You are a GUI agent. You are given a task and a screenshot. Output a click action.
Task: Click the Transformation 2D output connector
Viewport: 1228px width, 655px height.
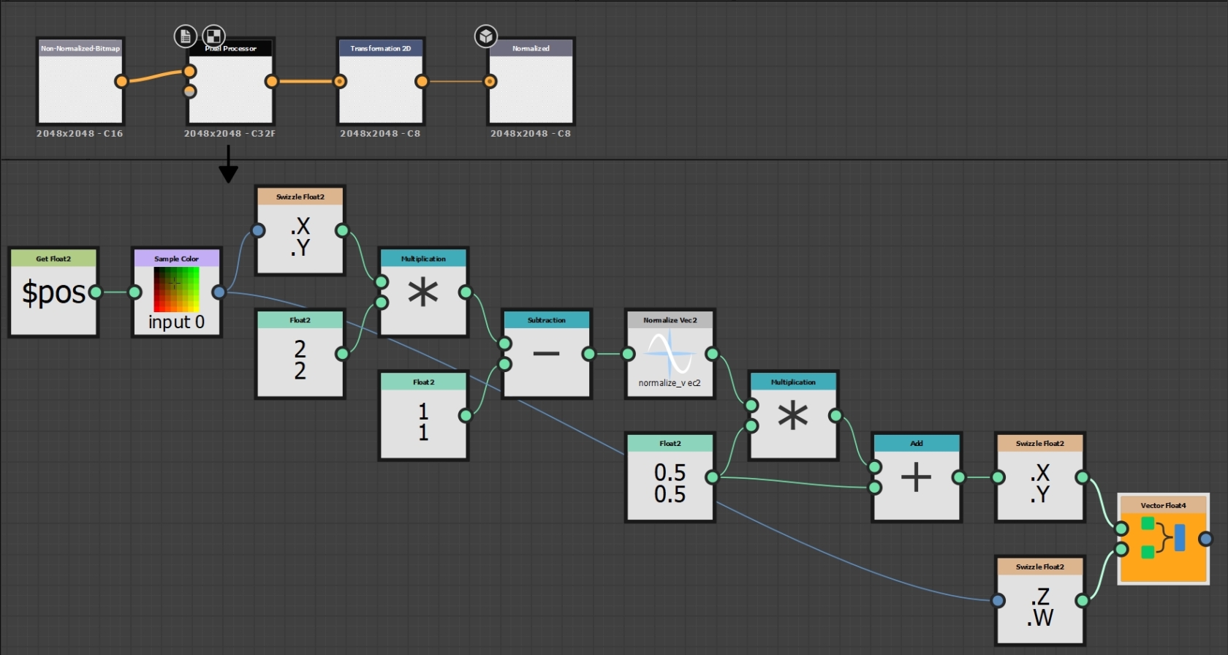(x=422, y=81)
